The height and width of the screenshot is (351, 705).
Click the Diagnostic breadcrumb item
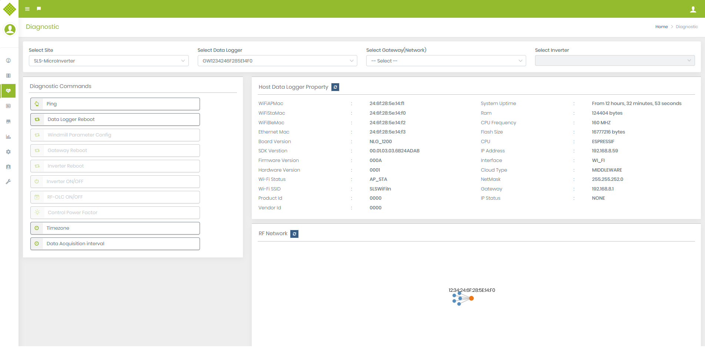(x=687, y=27)
